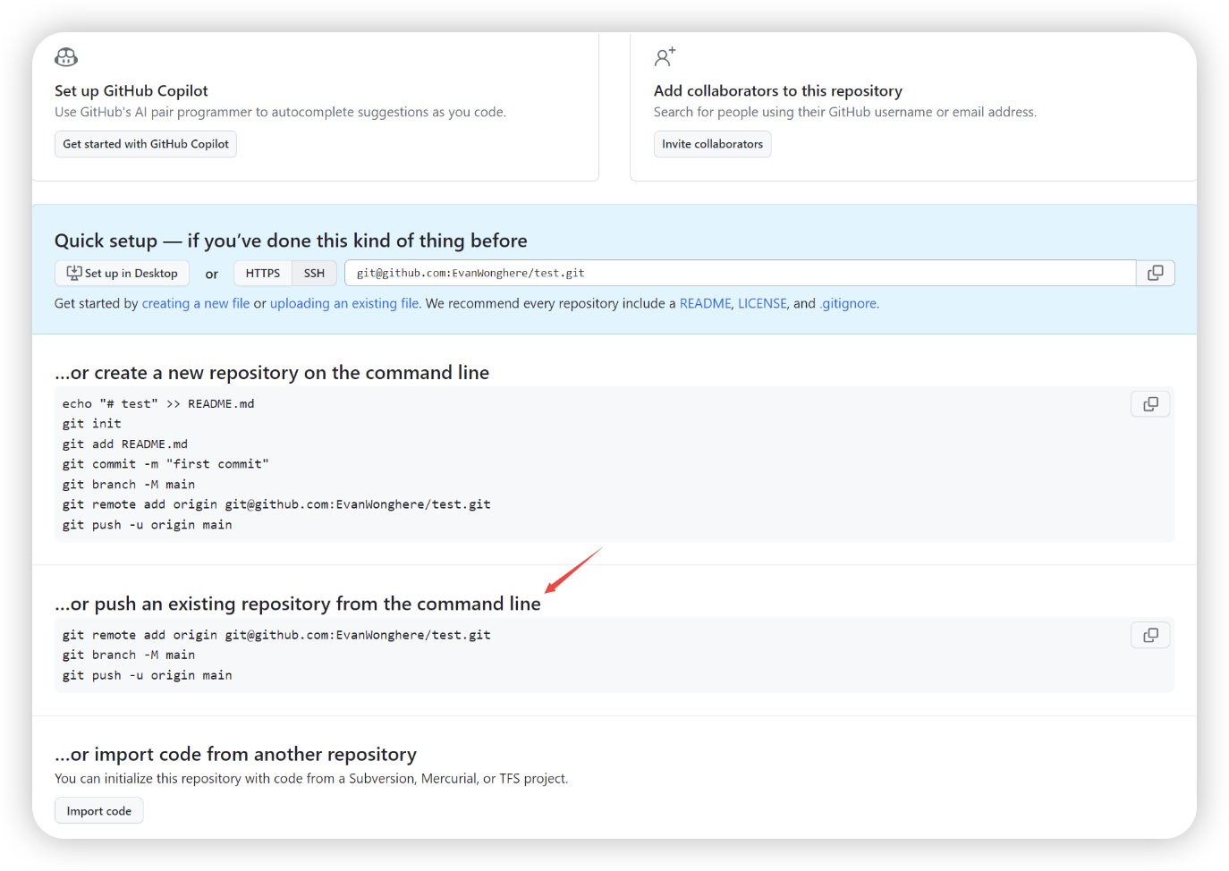Click the add collaborators person icon
The height and width of the screenshot is (871, 1229).
(665, 57)
